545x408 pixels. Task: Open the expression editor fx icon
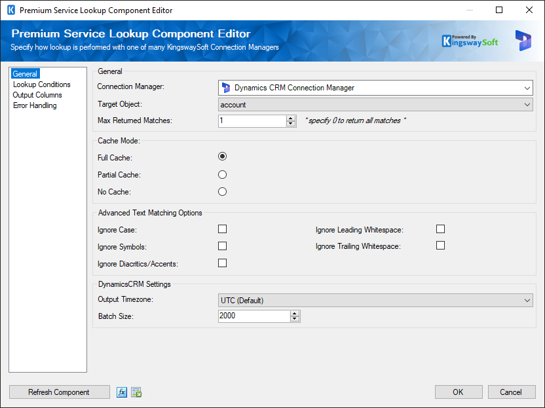click(x=122, y=392)
